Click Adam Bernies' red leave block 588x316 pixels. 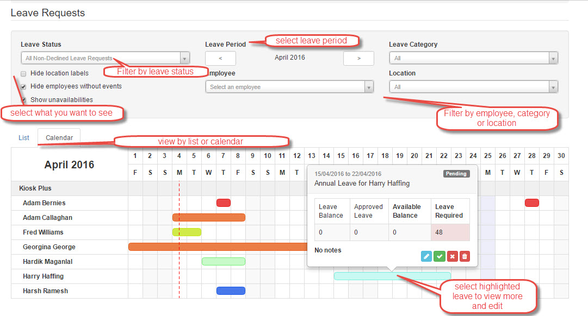(223, 203)
